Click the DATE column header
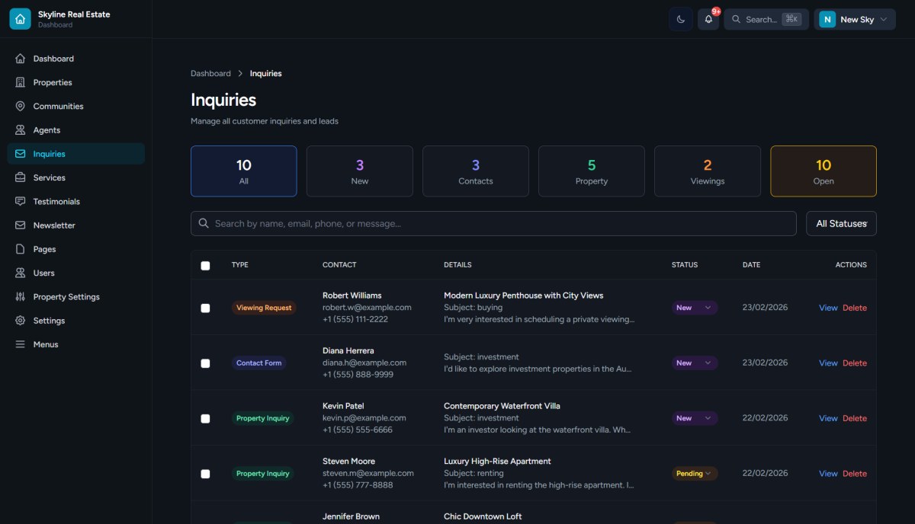This screenshot has width=915, height=524. [x=753, y=265]
